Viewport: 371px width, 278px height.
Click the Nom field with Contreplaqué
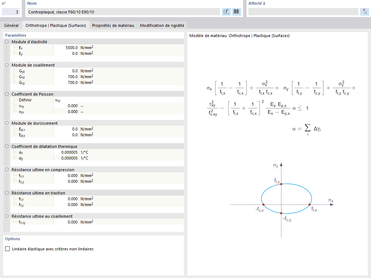pyautogui.click(x=124, y=12)
